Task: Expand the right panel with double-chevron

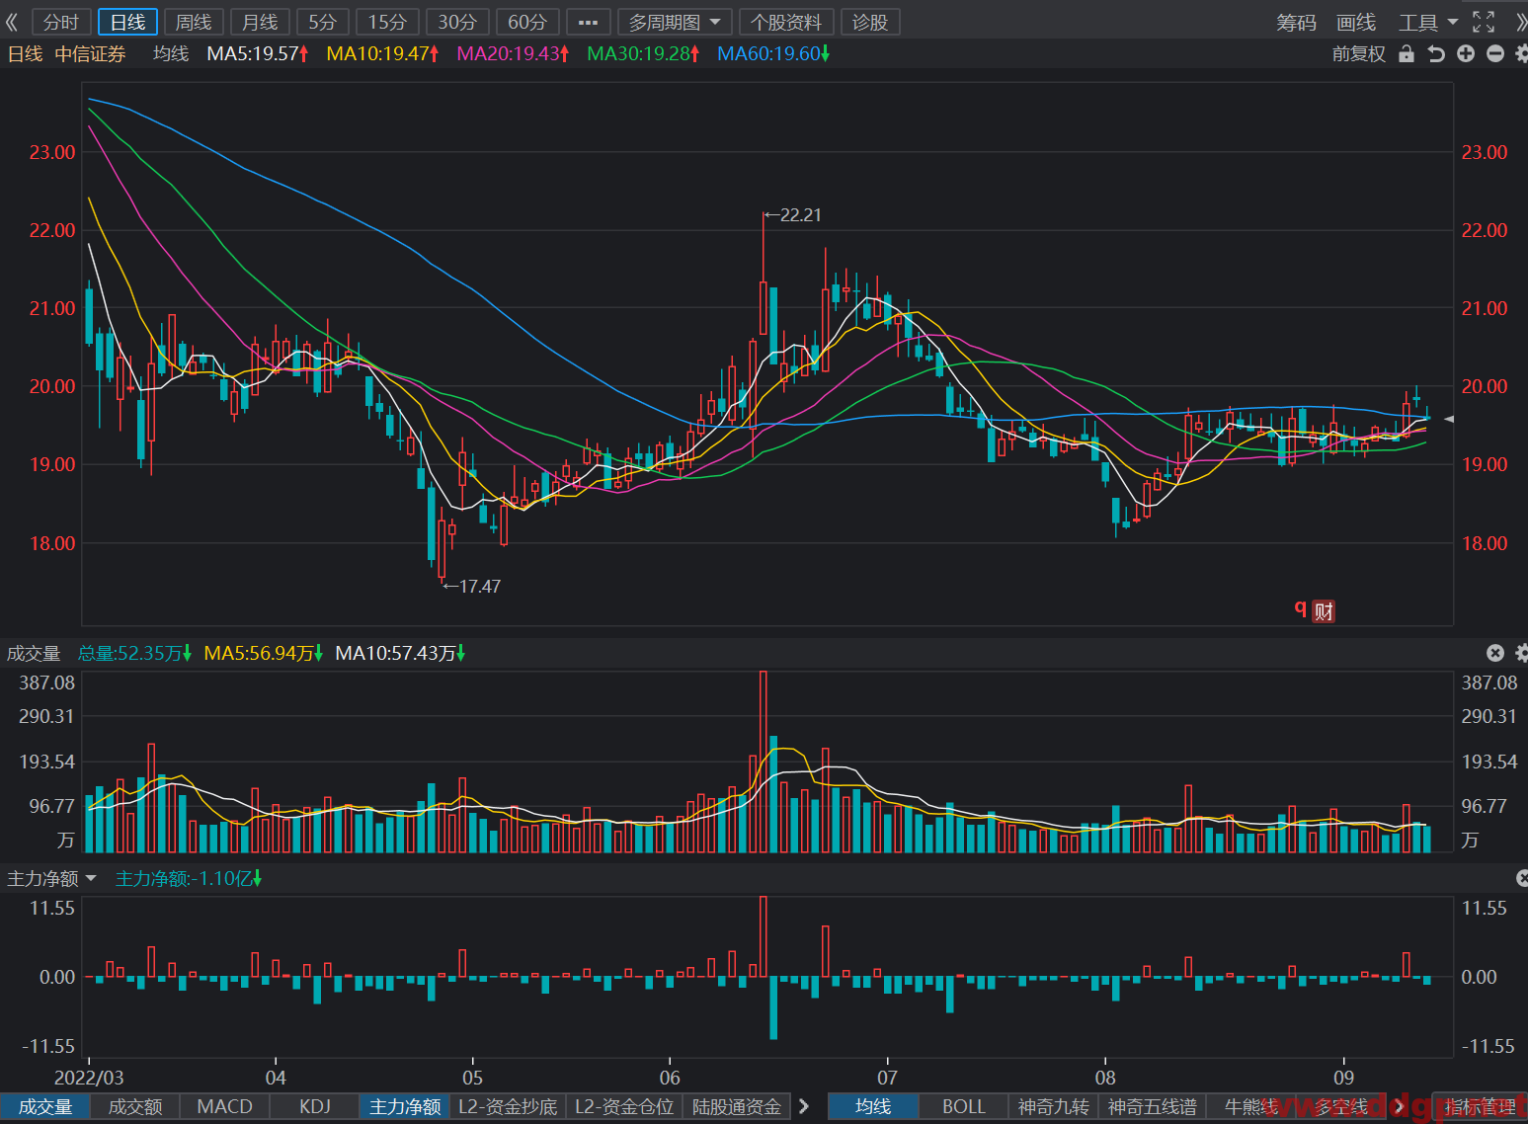Action: tap(1521, 22)
